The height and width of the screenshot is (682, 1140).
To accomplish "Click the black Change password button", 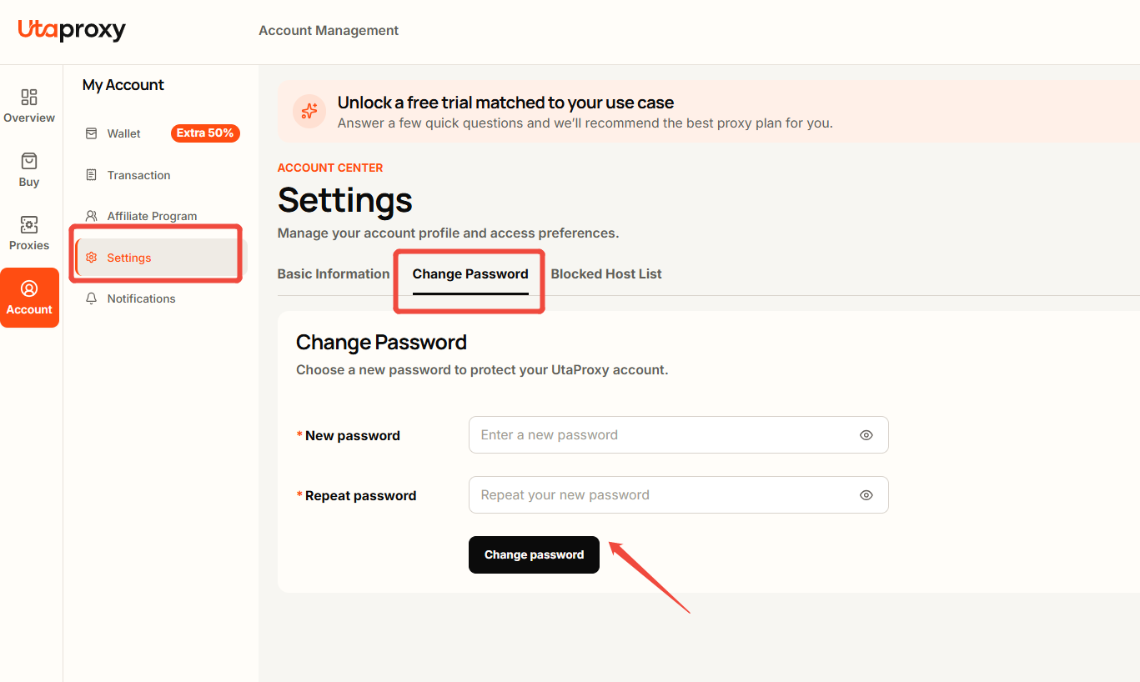I will (534, 554).
